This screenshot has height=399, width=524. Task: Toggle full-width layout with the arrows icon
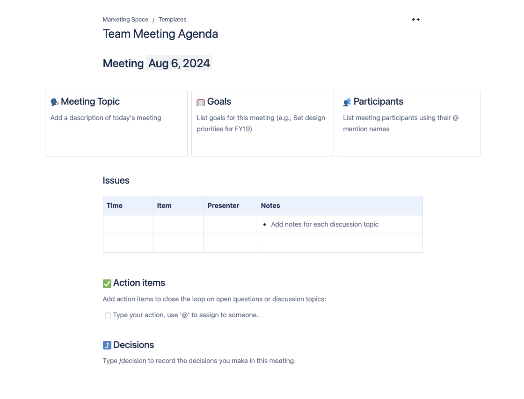(415, 19)
